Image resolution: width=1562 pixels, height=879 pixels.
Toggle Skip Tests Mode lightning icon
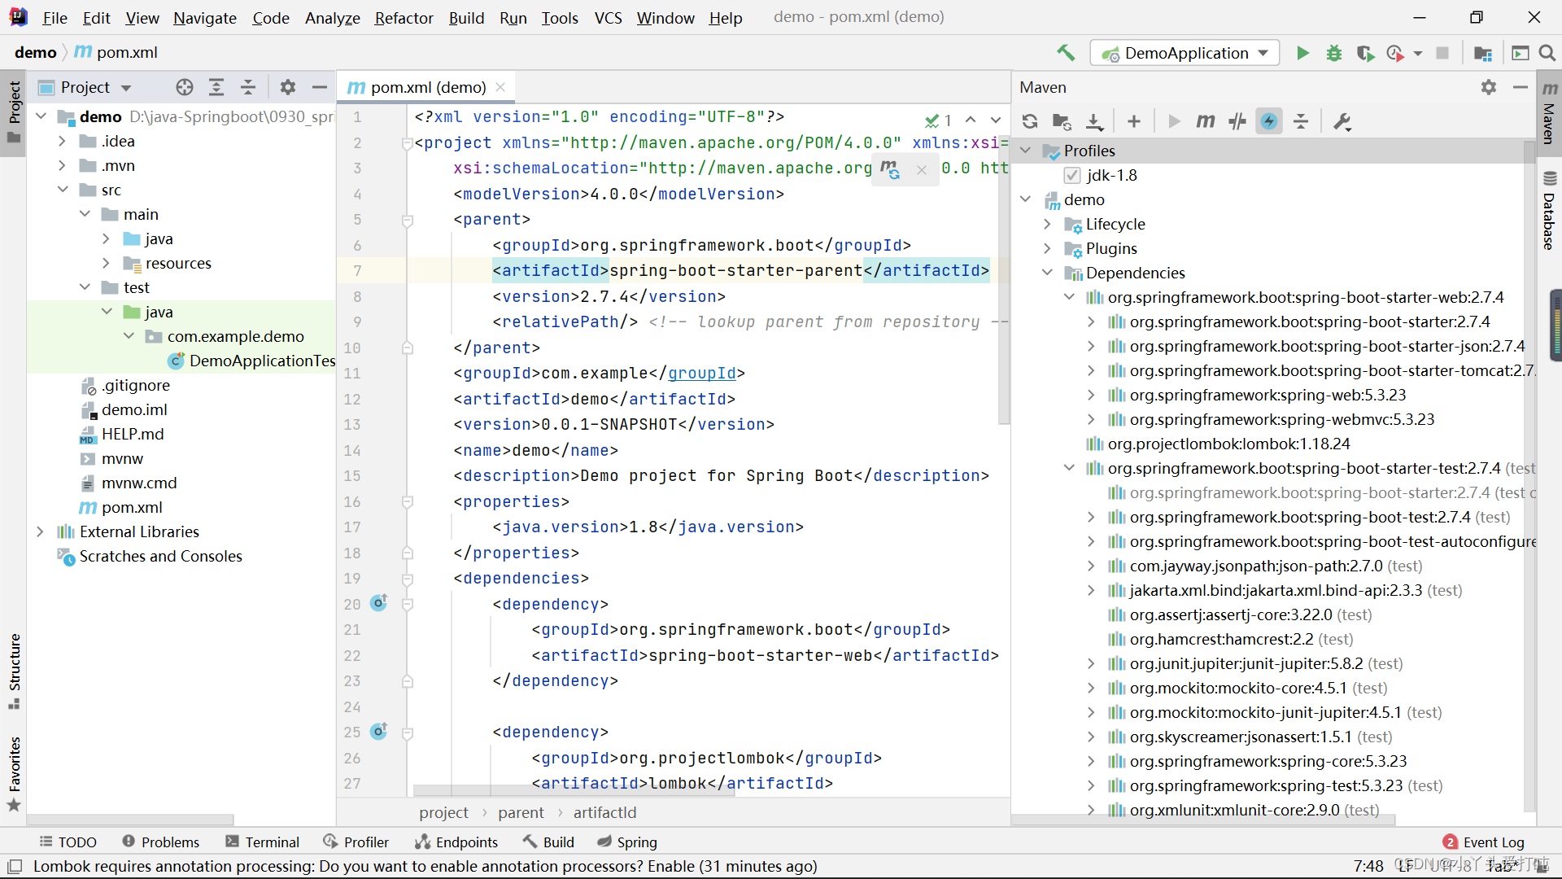point(1269,121)
